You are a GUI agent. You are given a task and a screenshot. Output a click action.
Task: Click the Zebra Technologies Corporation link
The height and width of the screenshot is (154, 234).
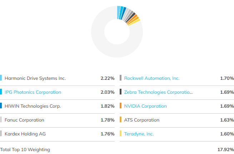tap(158, 92)
